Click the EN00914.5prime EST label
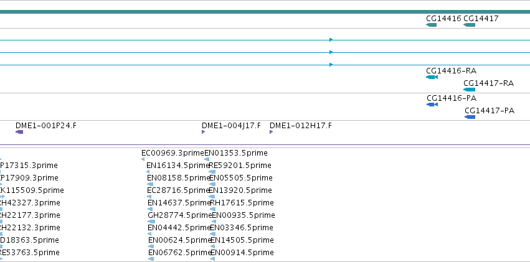This screenshot has height=262, width=530. coord(242,253)
